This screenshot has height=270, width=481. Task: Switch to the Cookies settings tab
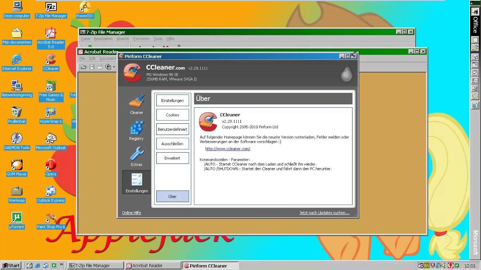172,115
